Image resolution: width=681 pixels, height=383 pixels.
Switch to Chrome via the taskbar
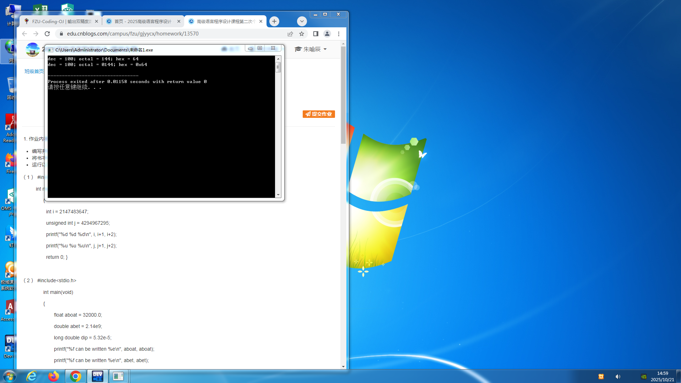75,376
